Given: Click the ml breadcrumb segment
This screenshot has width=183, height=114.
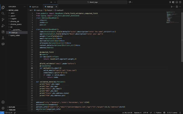Looking at the screenshot, I should point(31,10).
